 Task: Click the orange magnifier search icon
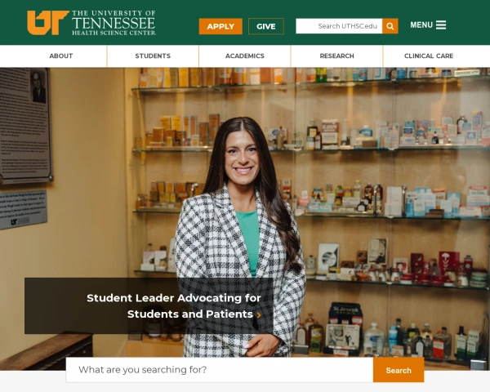coord(390,26)
